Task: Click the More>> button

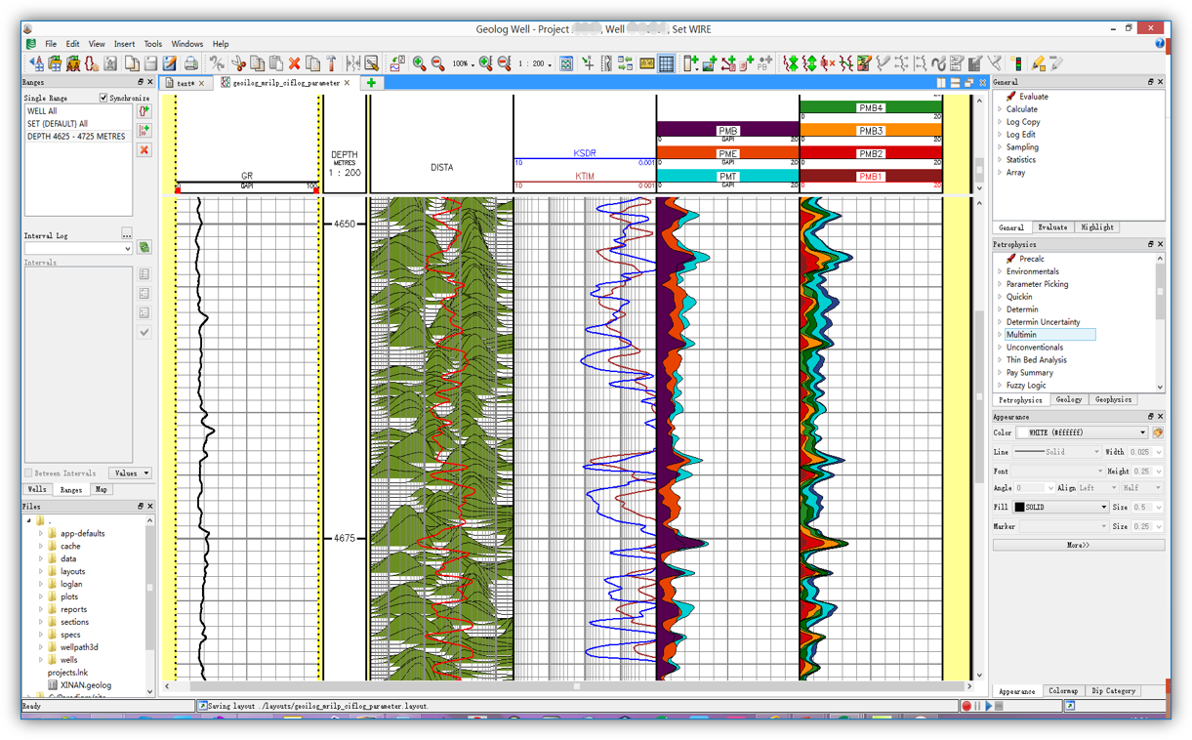Action: (x=1079, y=545)
